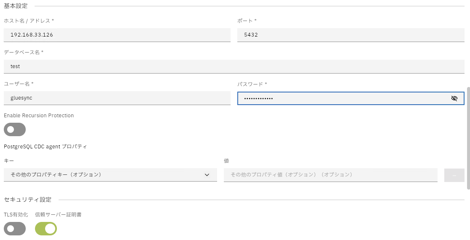Viewport: 470px width, 240px height.
Task: Turn on the TLS有効化 toggle
Action: pos(15,229)
